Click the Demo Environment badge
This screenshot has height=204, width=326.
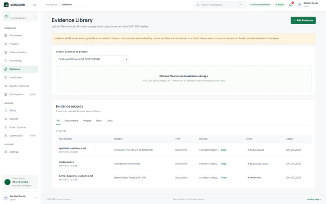(260, 5)
